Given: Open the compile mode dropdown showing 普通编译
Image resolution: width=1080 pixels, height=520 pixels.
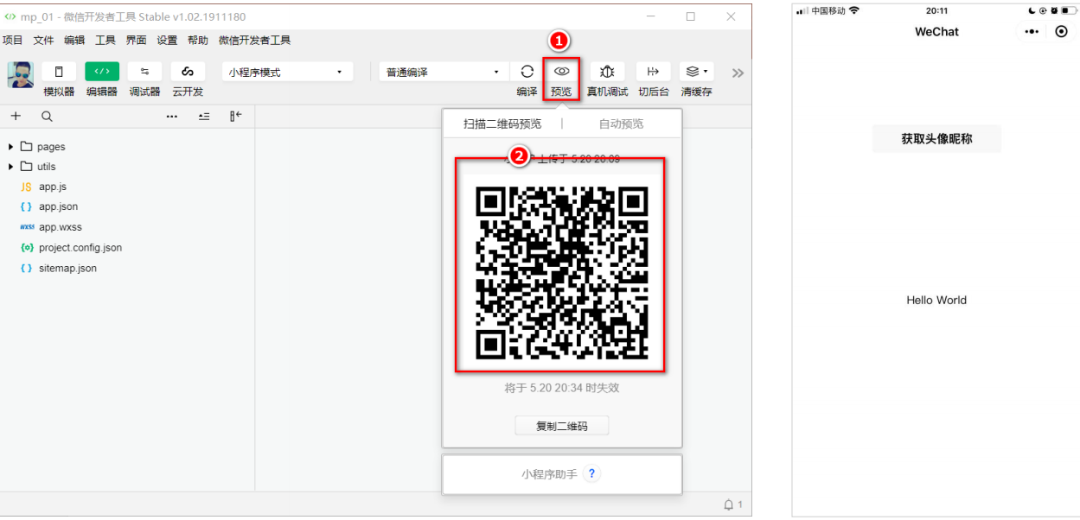Looking at the screenshot, I should [x=443, y=71].
